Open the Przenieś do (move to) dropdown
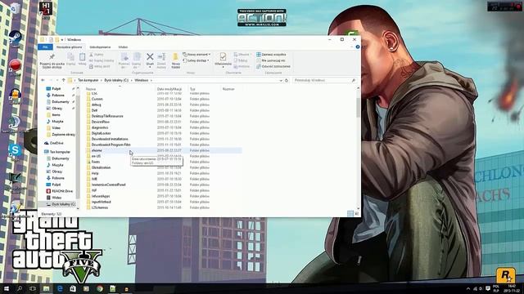Viewport: 524px width, 294px height. [124, 60]
